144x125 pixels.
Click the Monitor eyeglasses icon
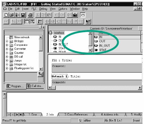(x=6, y=22)
